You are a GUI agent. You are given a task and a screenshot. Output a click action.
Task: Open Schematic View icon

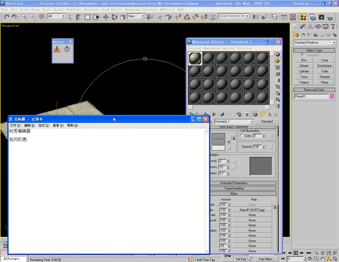coord(293,17)
